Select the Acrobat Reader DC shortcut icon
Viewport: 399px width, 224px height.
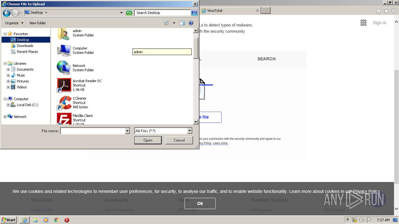tap(64, 85)
